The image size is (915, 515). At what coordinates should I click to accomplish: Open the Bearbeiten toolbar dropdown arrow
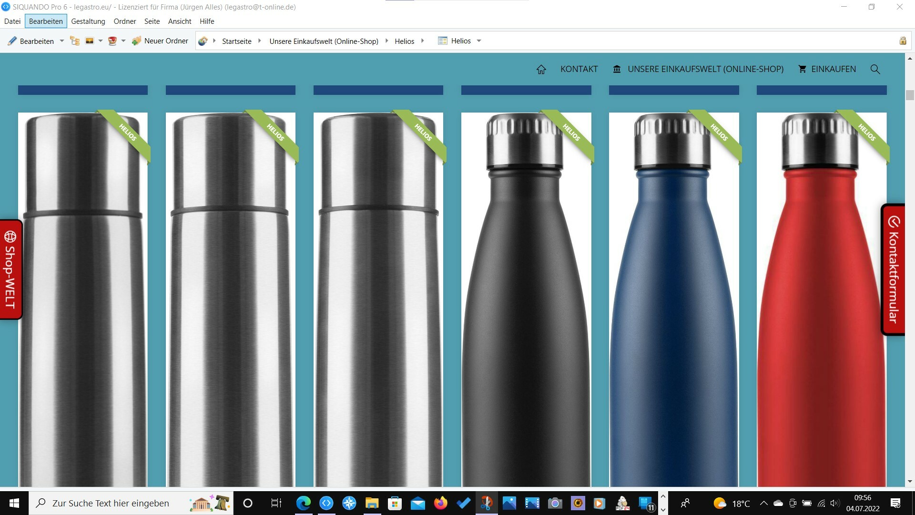pyautogui.click(x=61, y=41)
